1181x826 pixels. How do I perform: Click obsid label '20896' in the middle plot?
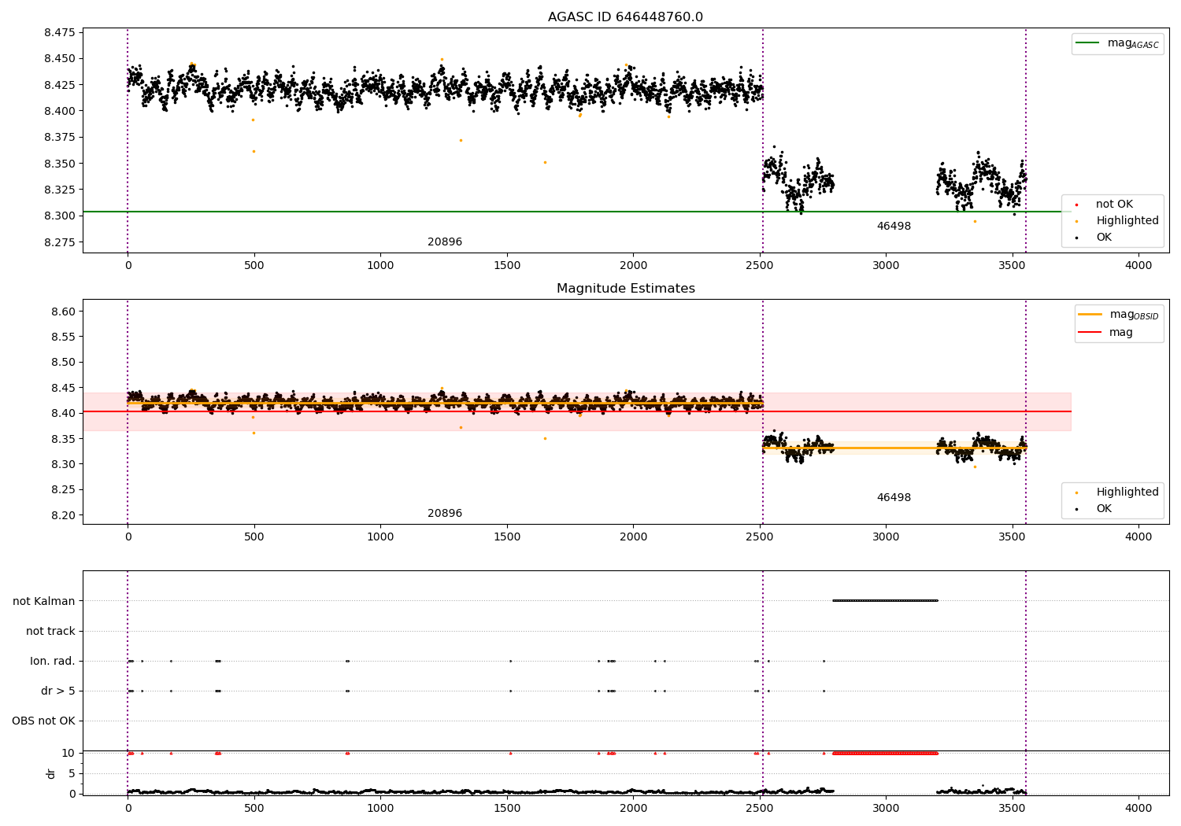[445, 514]
